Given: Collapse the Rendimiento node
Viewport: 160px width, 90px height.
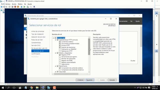Looking at the screenshot, I should (x=55, y=66).
